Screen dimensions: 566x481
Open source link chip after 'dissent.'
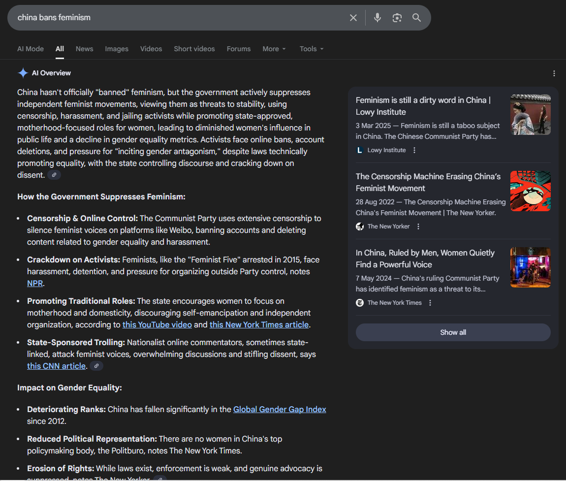[x=54, y=175]
